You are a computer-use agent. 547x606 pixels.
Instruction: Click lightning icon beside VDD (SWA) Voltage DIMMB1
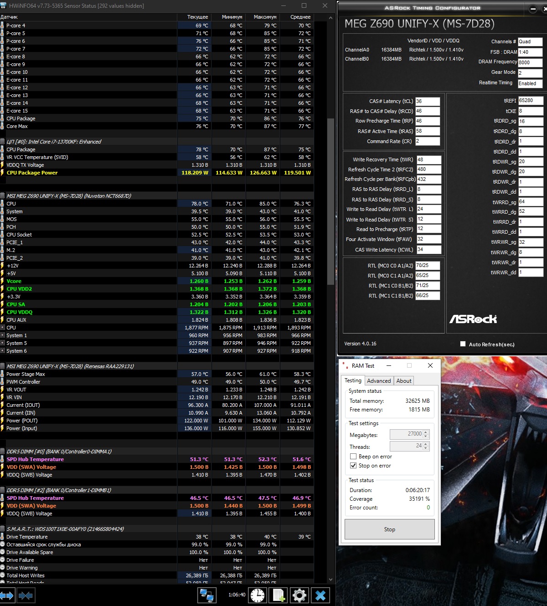(2, 506)
